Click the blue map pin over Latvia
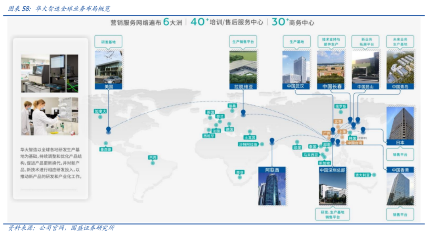Image resolution: width=428 pixels, height=235 pixels. pyautogui.click(x=243, y=113)
